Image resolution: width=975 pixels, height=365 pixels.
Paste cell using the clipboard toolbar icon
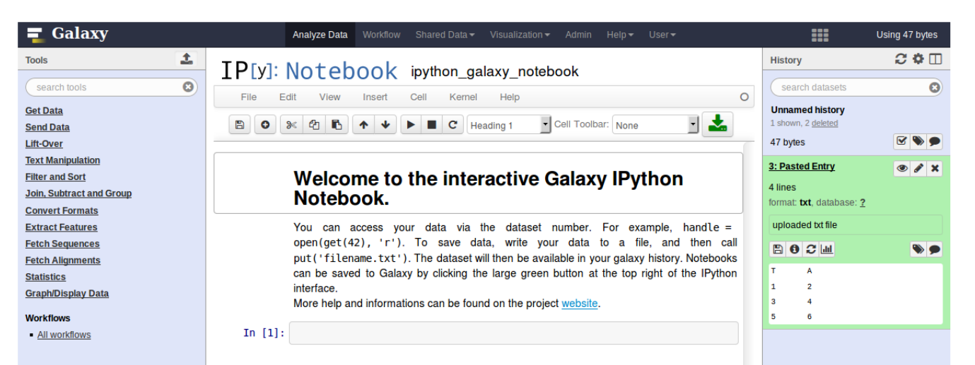coord(337,125)
